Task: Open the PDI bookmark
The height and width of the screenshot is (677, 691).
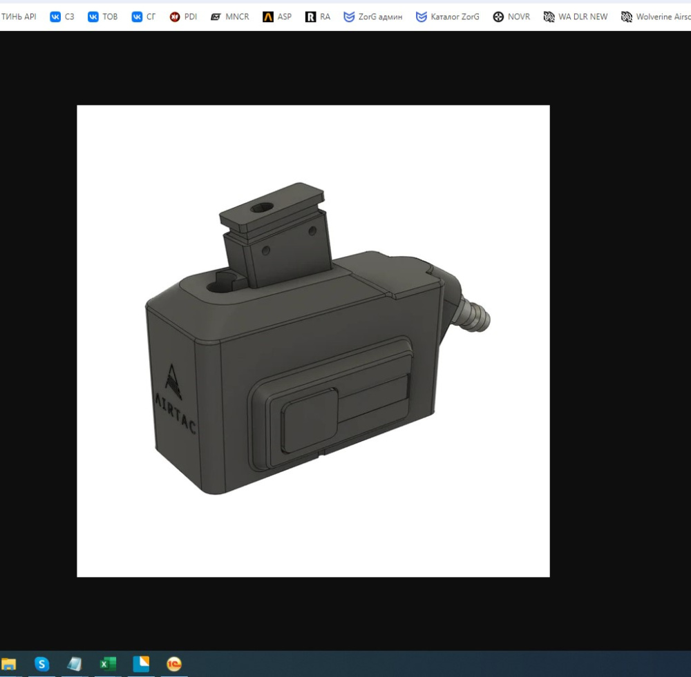Action: tap(183, 17)
